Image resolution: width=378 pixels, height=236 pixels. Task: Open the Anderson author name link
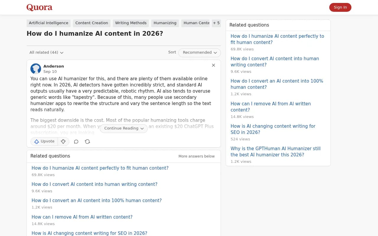click(x=54, y=66)
